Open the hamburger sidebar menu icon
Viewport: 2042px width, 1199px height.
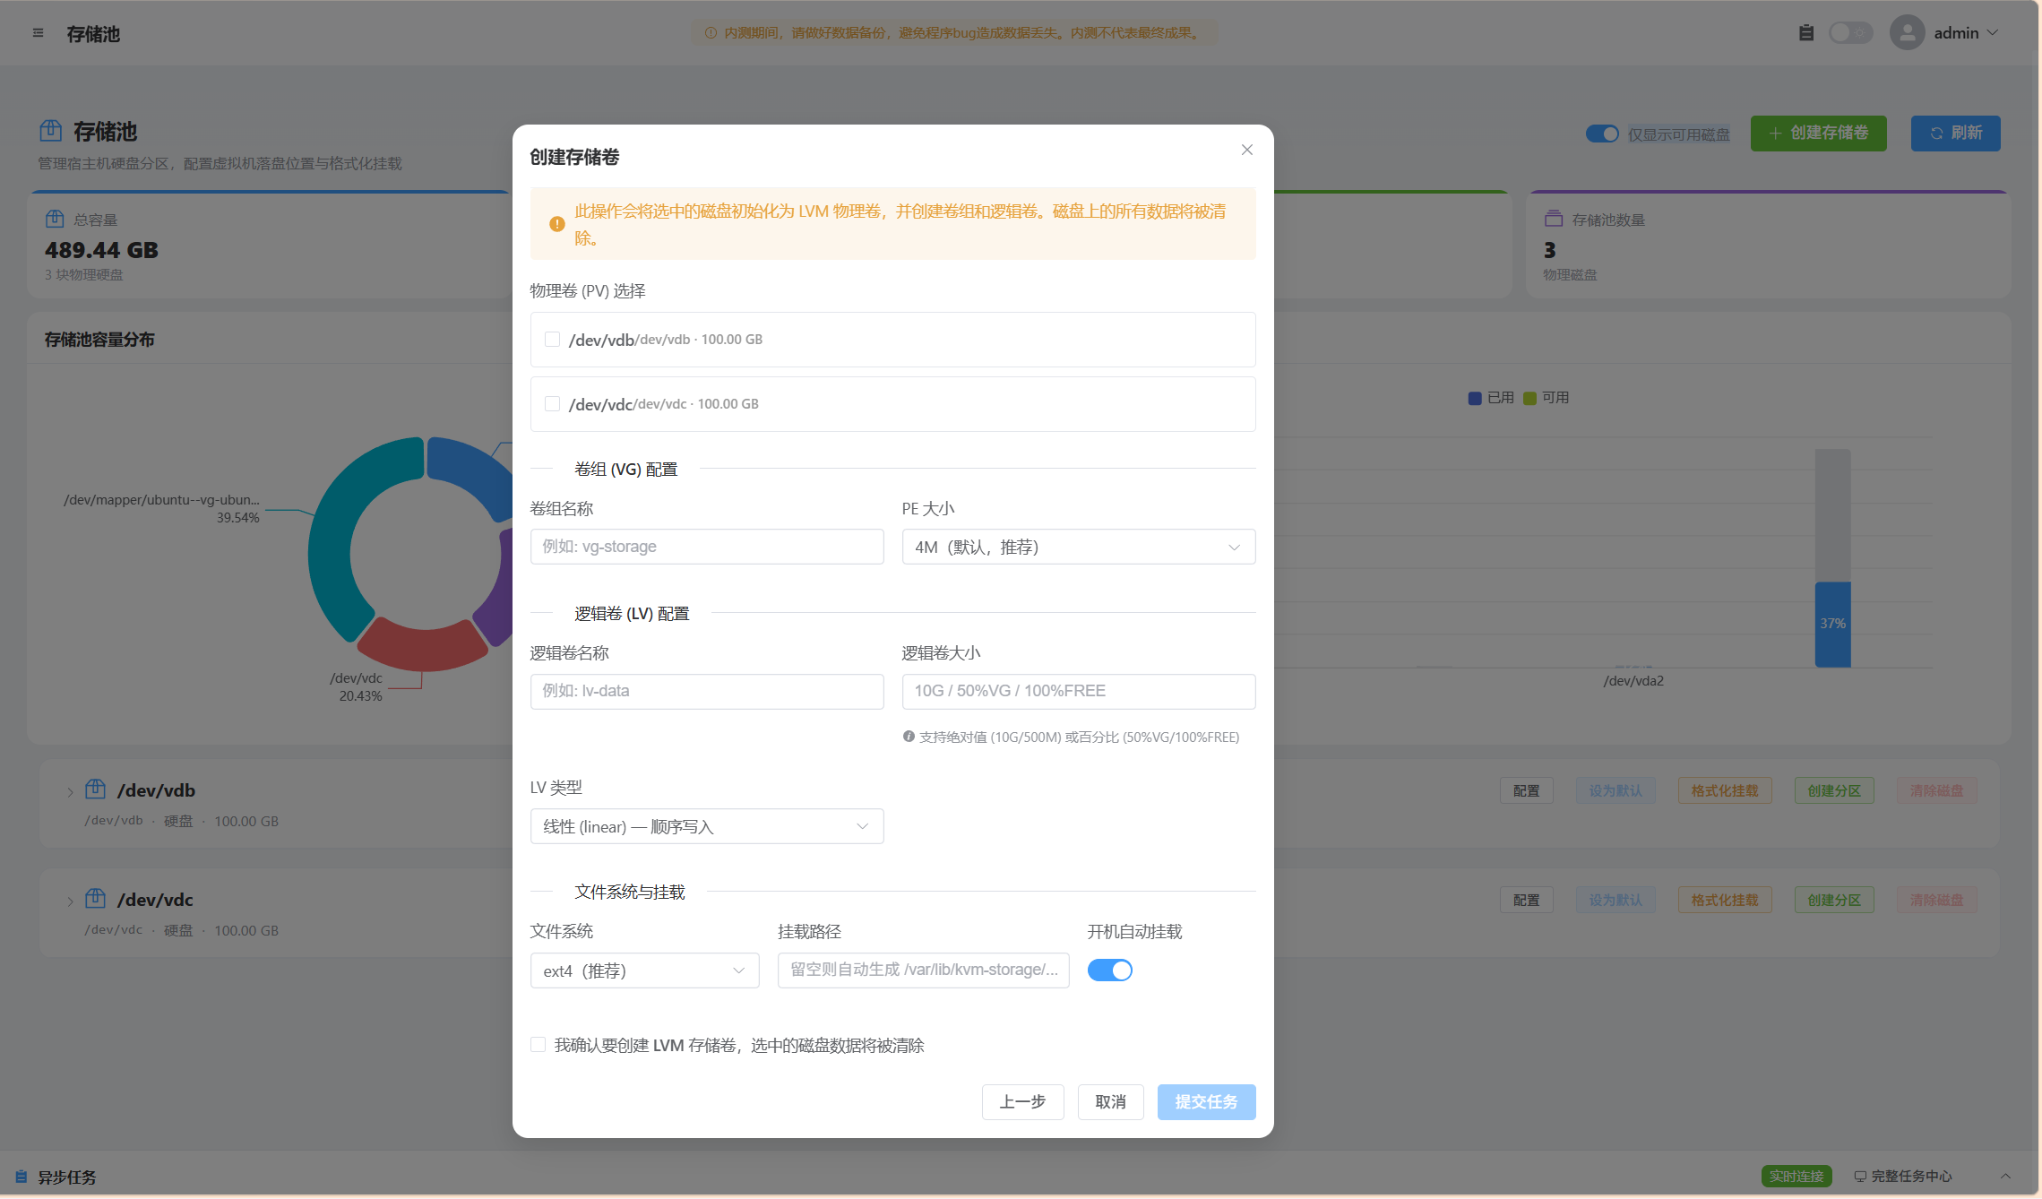tap(38, 33)
